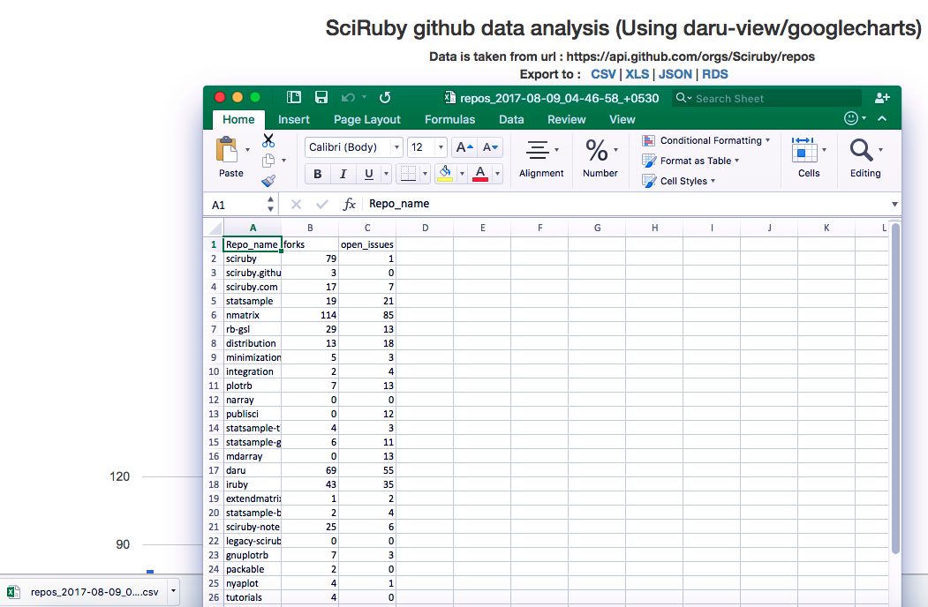Viewport: 928px width, 607px height.
Task: Increase font size with the A-up icon
Action: (464, 146)
